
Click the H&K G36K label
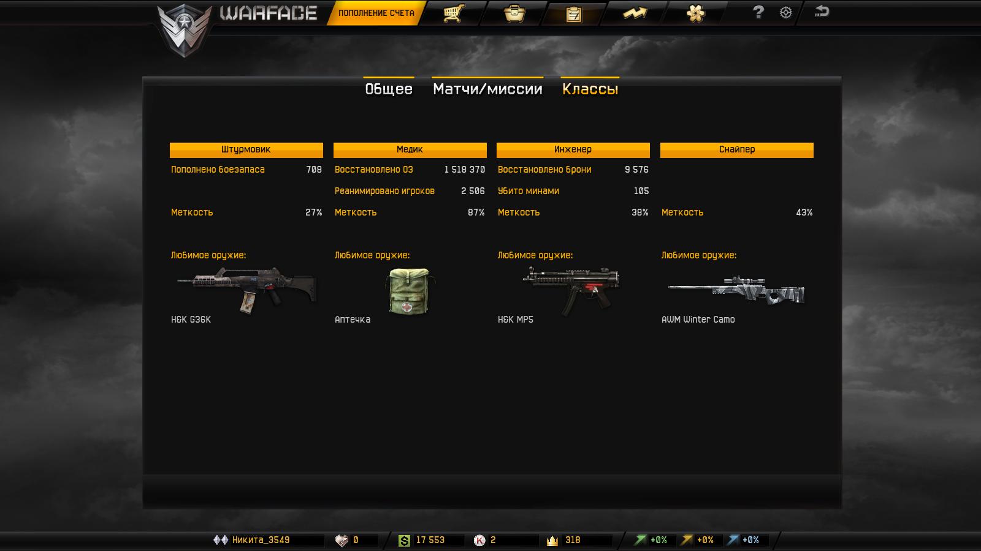coord(191,320)
